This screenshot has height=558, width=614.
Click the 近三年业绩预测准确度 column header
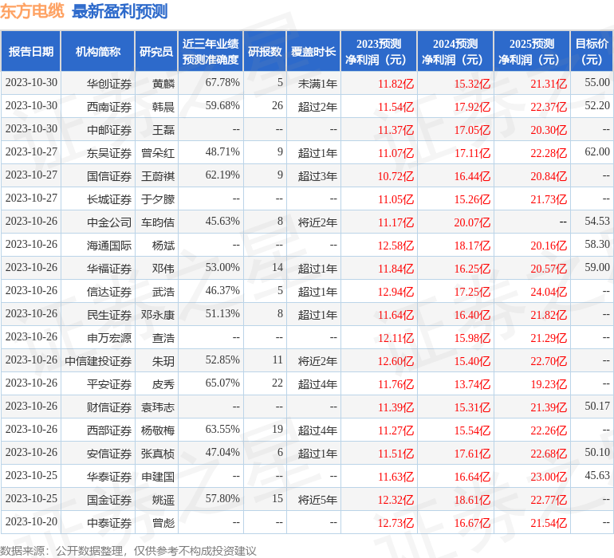(x=211, y=51)
